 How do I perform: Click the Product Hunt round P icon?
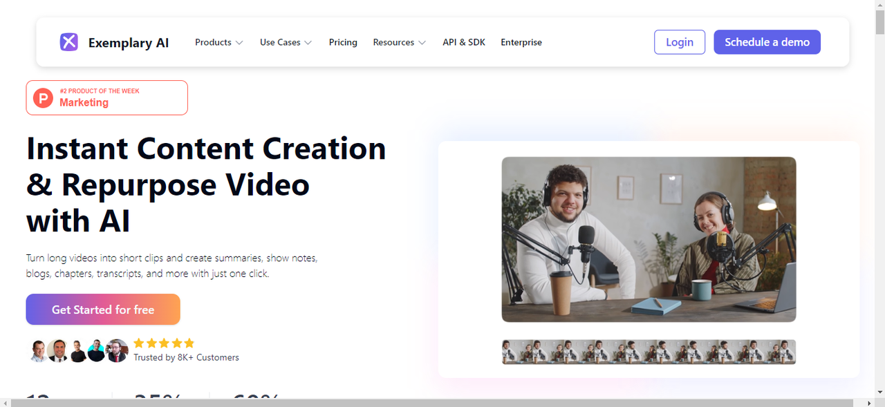tap(43, 98)
